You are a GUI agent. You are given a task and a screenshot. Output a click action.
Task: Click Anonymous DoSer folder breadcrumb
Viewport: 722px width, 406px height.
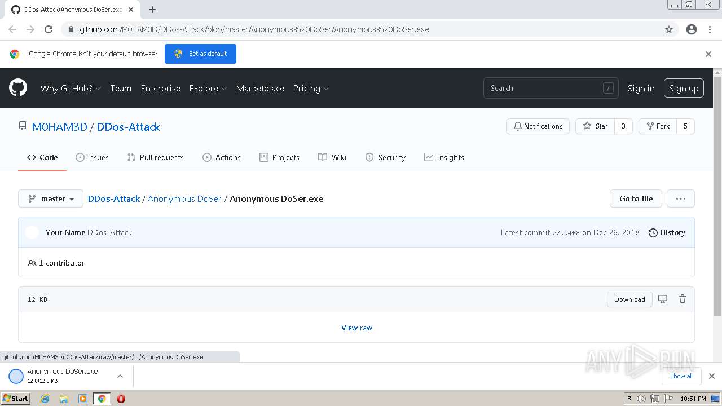click(x=184, y=198)
